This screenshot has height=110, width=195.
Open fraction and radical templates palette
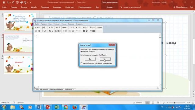pyautogui.click(x=44, y=31)
